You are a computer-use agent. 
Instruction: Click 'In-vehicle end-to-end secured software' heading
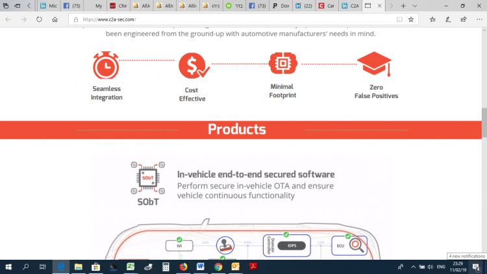(x=256, y=175)
